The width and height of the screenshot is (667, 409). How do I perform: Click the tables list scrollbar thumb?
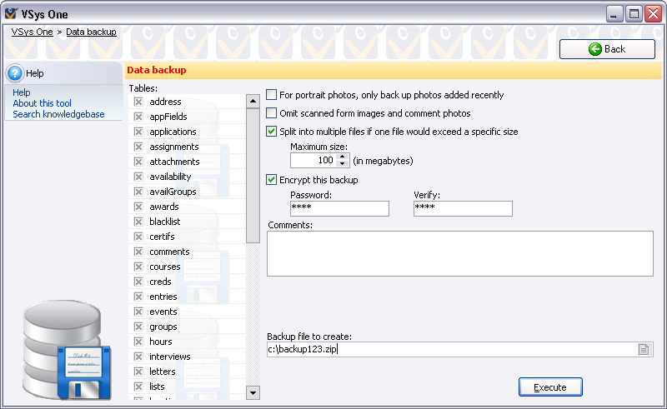coord(253,176)
